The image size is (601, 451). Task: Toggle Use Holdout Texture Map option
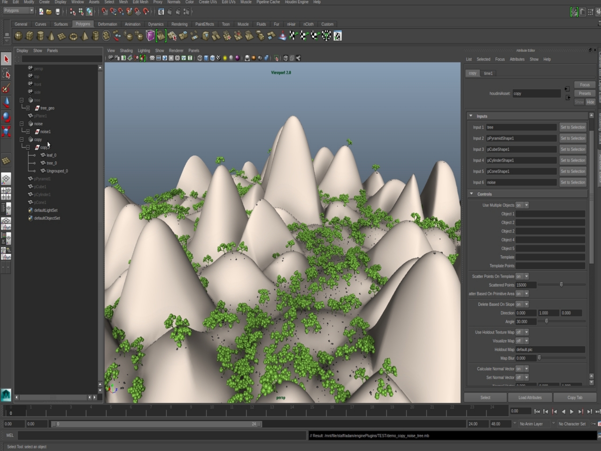tap(523, 332)
